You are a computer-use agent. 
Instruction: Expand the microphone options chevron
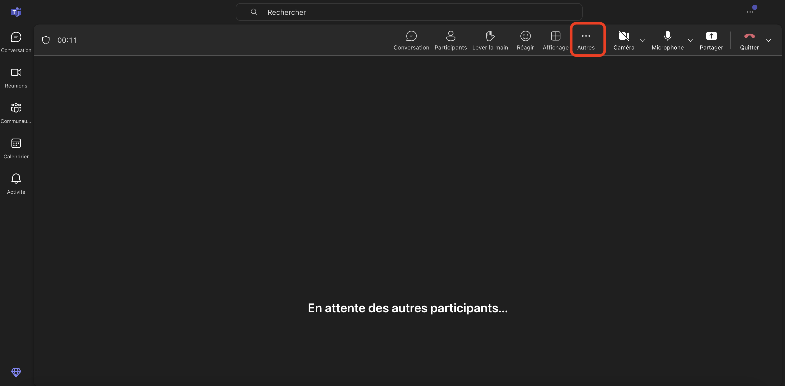[690, 40]
